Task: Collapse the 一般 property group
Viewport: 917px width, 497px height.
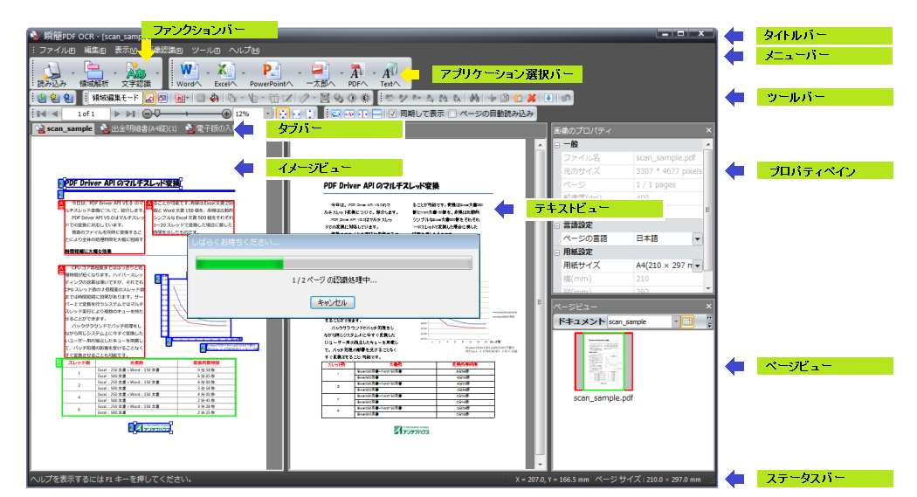Action: 557,144
